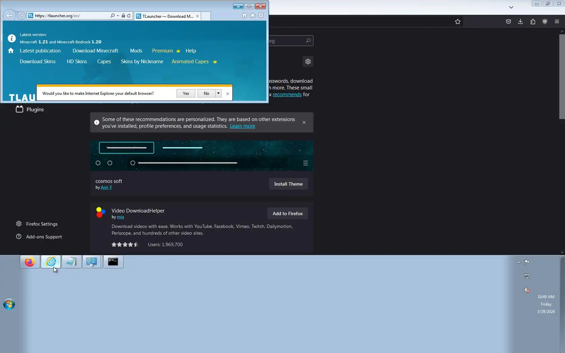Image resolution: width=565 pixels, height=353 pixels.
Task: Click the Firefox vertical scrollbar thumb
Action: click(x=562, y=76)
